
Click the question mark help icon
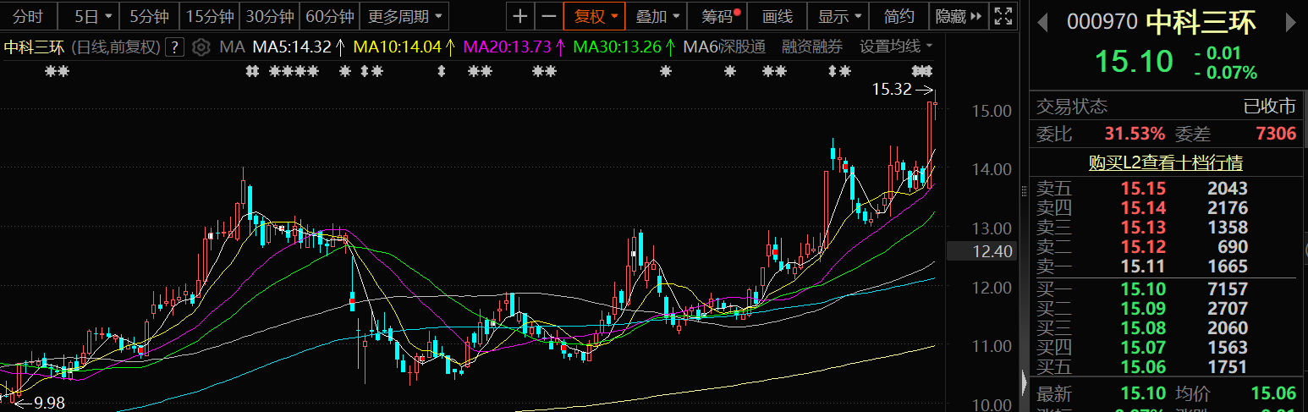point(174,47)
